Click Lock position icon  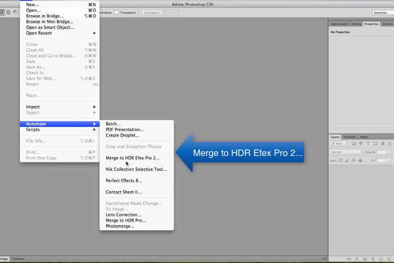point(354,160)
